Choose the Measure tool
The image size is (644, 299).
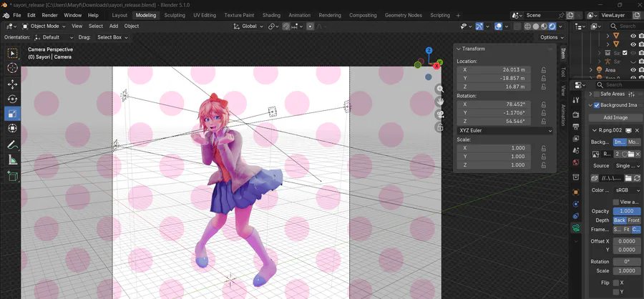12,160
